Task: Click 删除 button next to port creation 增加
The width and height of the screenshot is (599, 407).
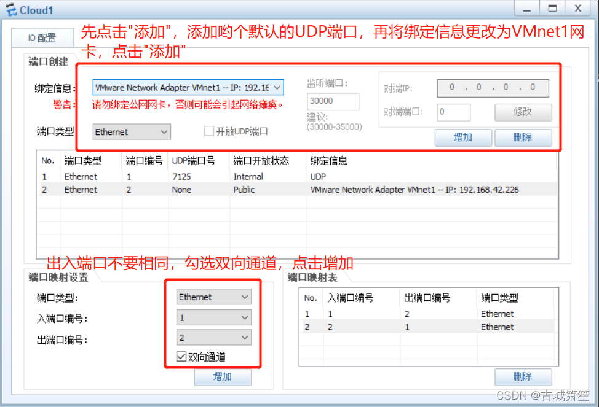Action: [523, 138]
